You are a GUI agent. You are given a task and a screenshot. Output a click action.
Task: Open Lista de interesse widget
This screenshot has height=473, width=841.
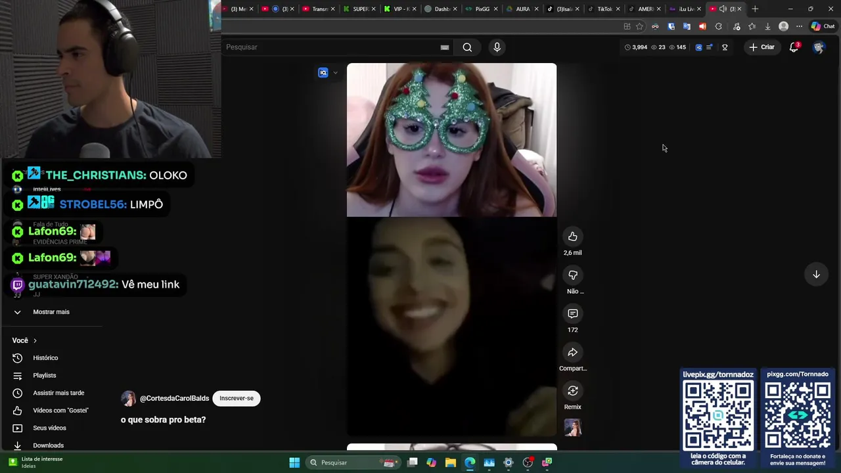click(x=36, y=462)
